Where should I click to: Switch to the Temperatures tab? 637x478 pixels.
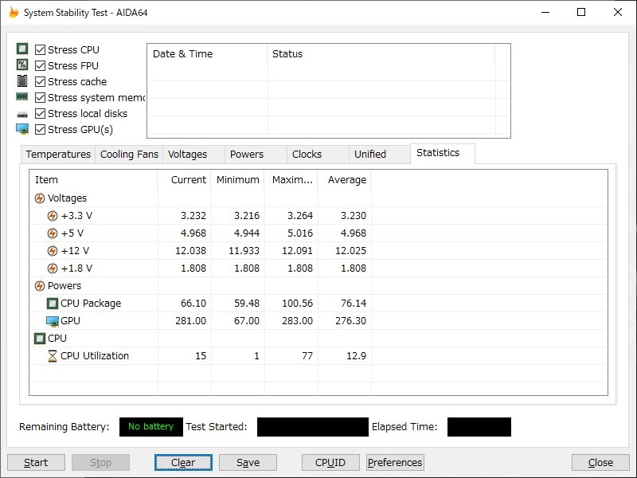coord(58,155)
